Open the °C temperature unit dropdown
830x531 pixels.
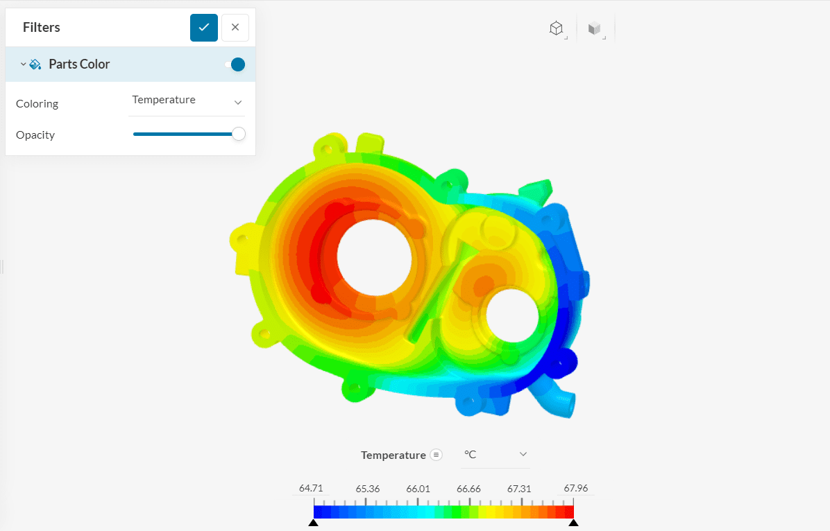pyautogui.click(x=495, y=454)
